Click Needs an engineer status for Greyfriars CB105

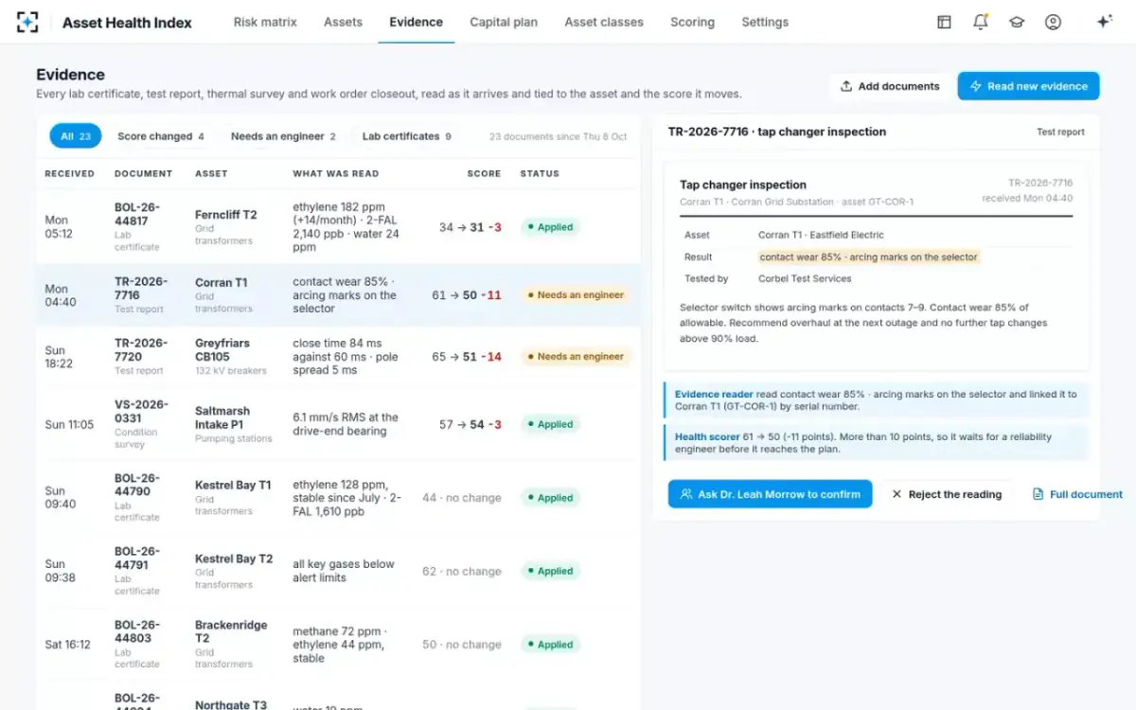[x=576, y=357]
